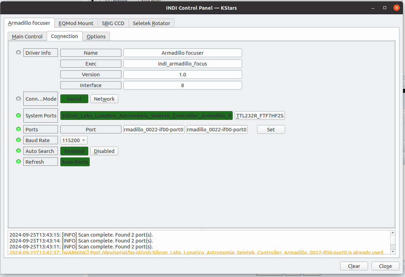This screenshot has width=405, height=277.
Task: Maximize the INDI Control Panel window
Action: (385, 8)
